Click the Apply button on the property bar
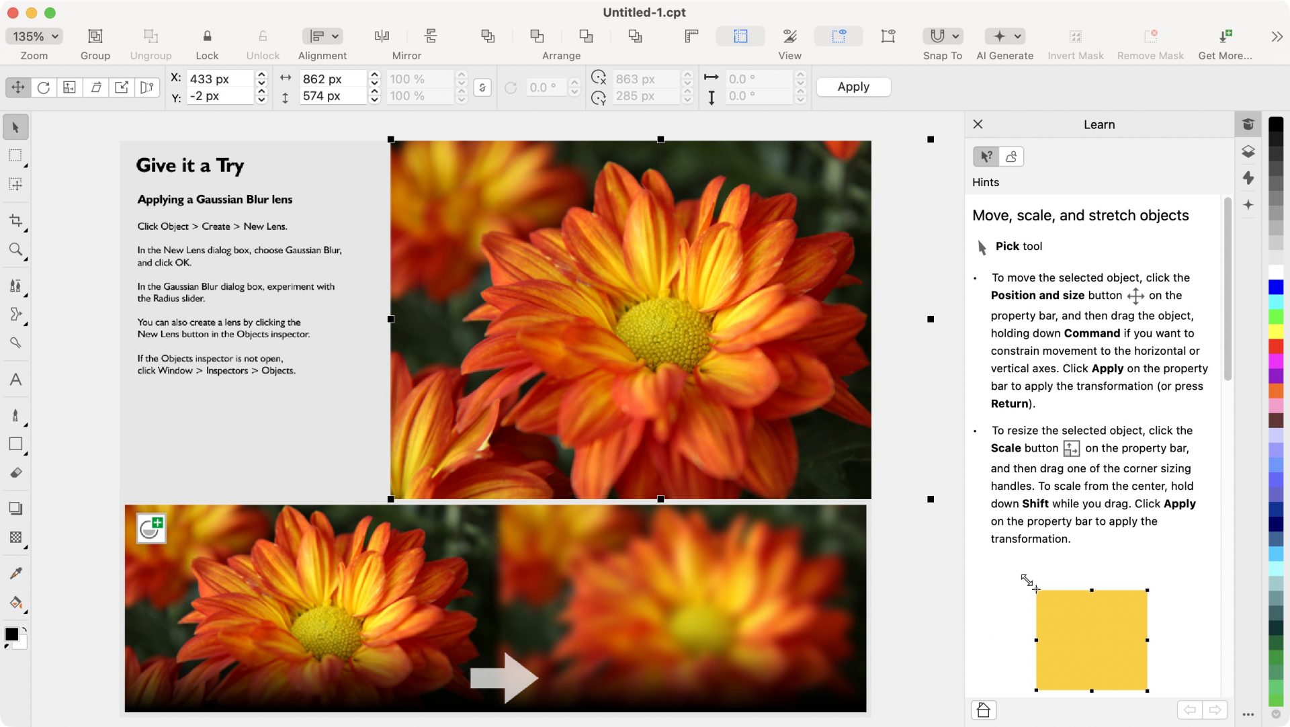 (853, 87)
